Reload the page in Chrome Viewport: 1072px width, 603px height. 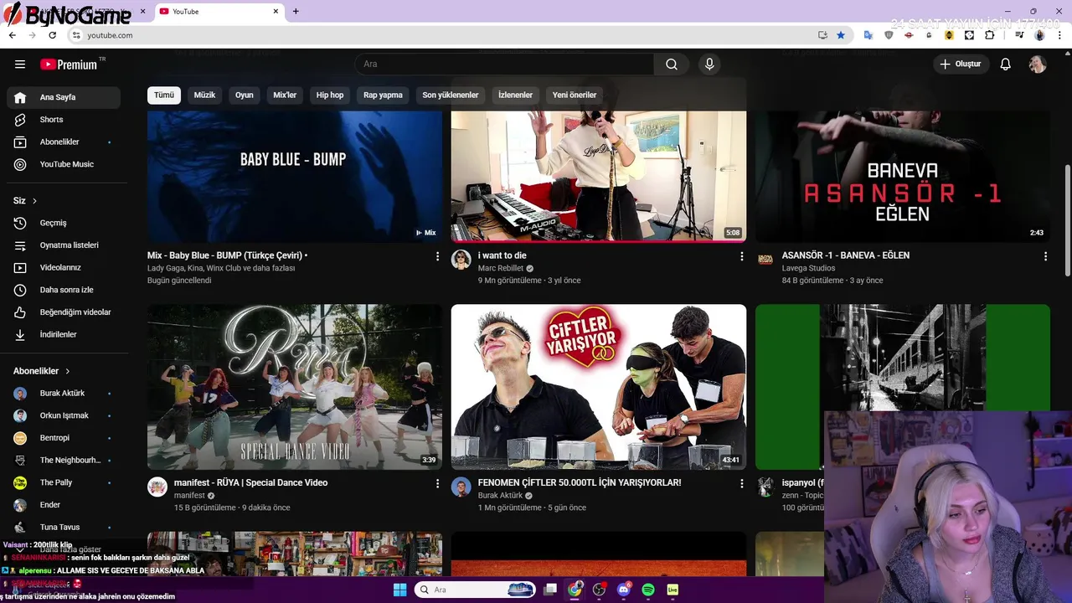(x=52, y=35)
